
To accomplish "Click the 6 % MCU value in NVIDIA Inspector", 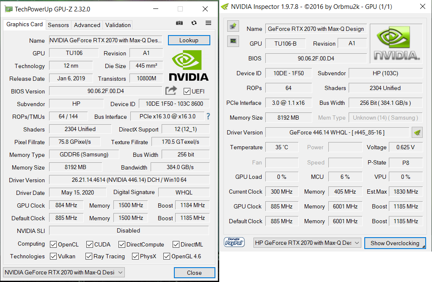I will (345, 177).
